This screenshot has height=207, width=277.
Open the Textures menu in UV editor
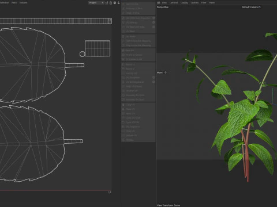24,3
